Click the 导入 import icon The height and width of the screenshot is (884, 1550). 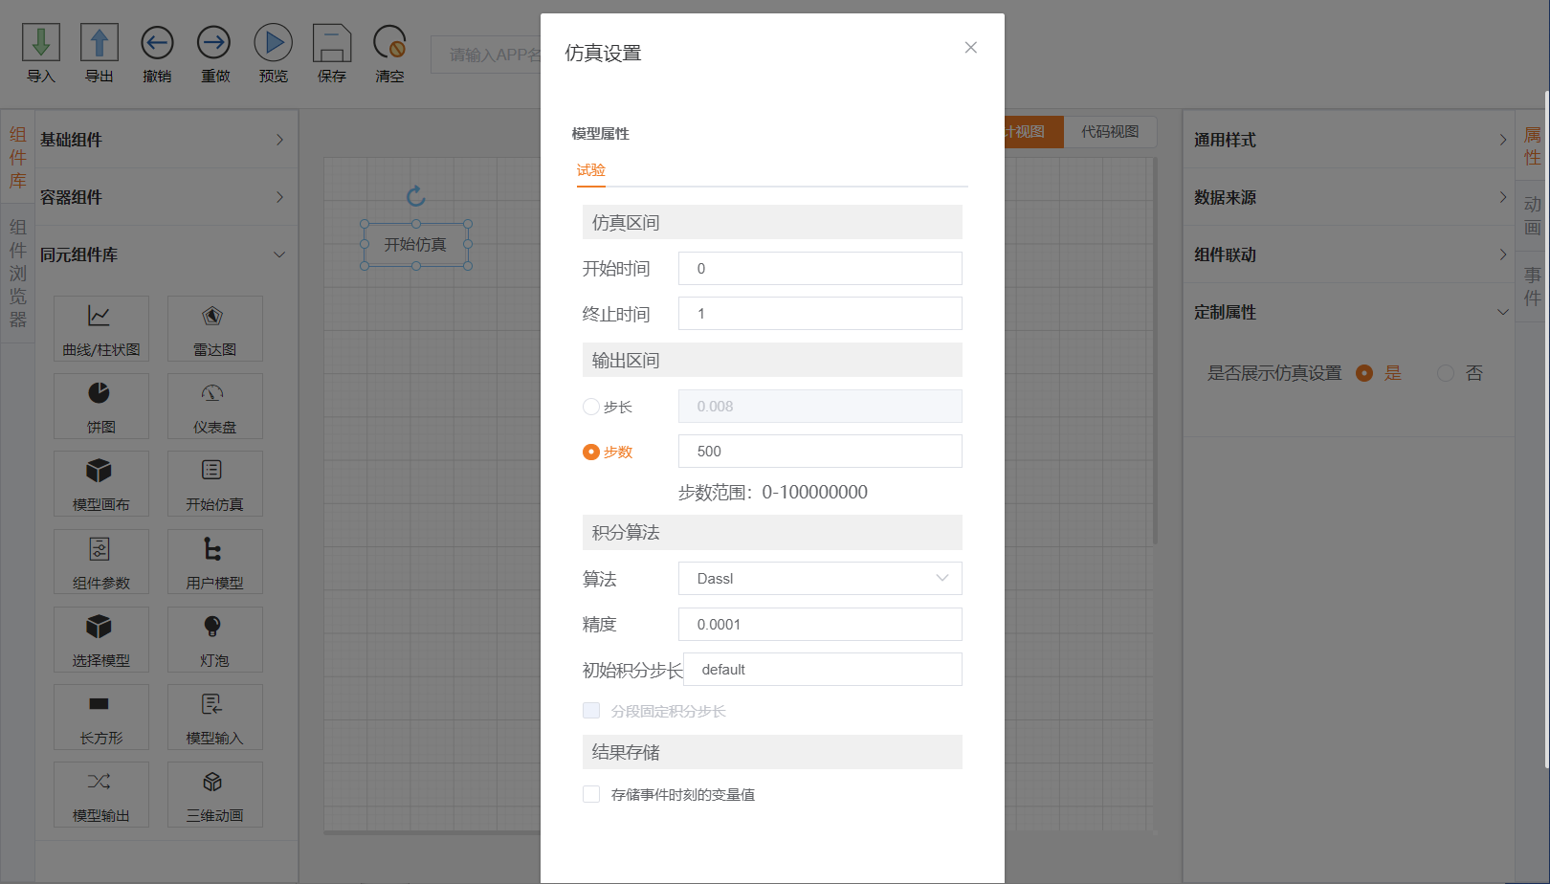[41, 43]
